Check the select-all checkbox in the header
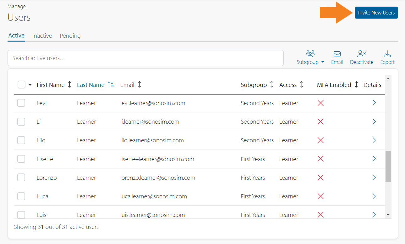405x244 pixels. [21, 84]
